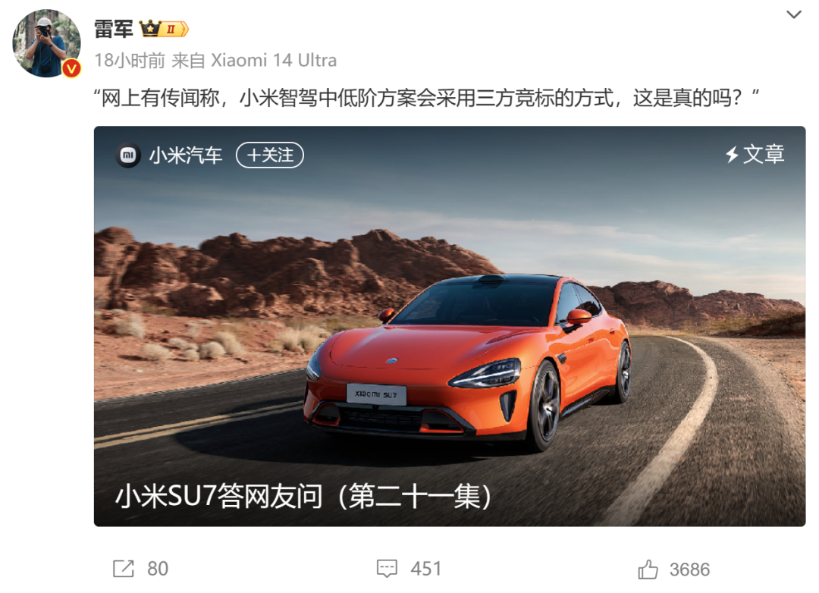
Task: Select the post text about 小米智驾
Action: coord(426,98)
